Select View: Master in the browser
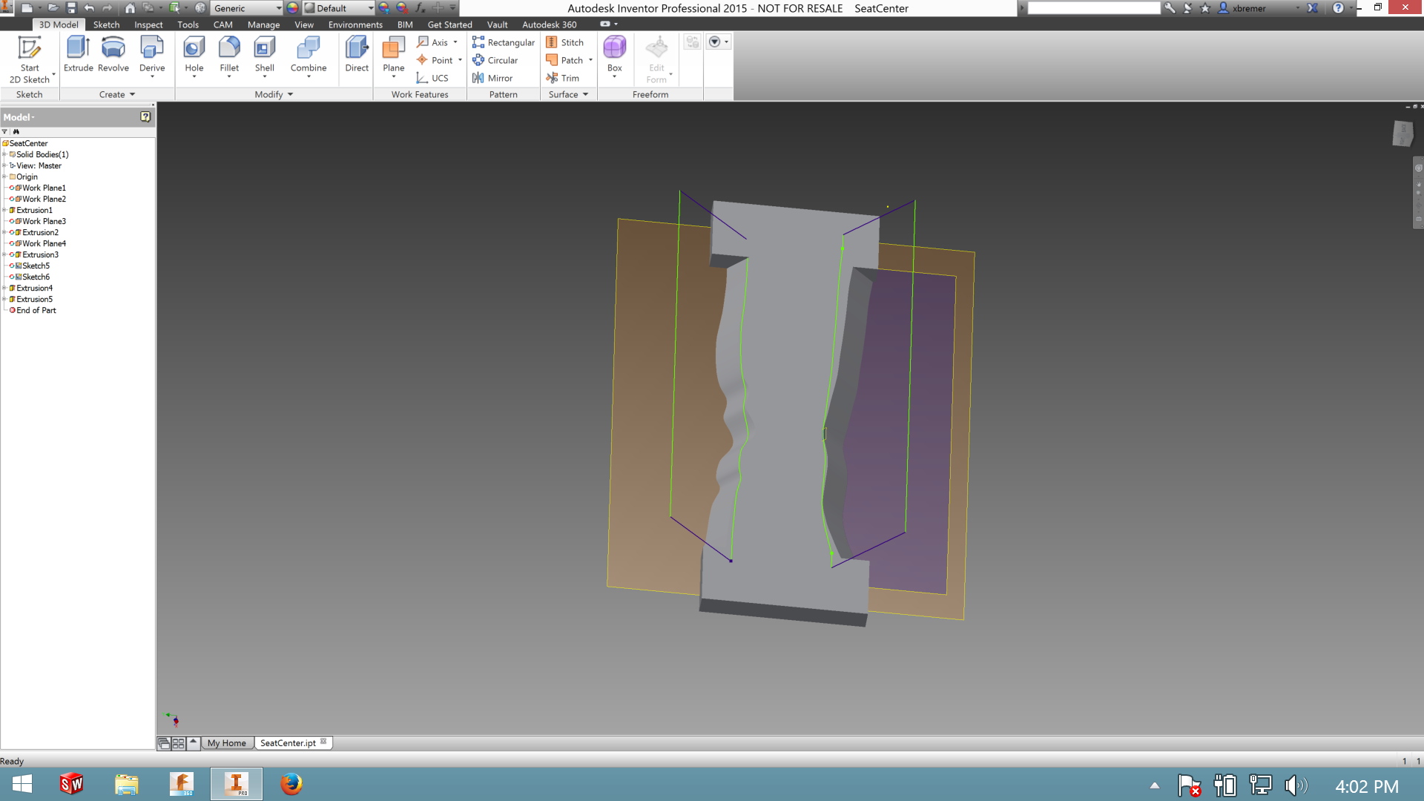1424x801 pixels. point(39,165)
